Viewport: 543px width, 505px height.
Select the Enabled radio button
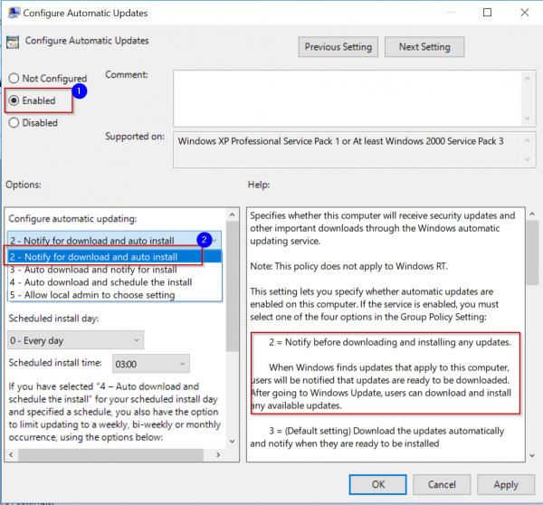(x=14, y=100)
